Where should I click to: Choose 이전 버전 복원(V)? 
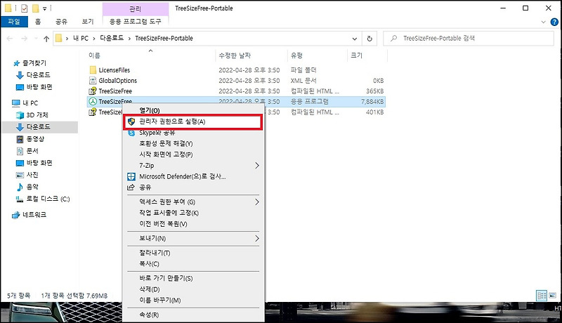pos(193,224)
